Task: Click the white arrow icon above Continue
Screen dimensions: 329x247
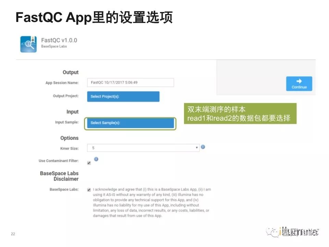Action: pyautogui.click(x=299, y=81)
